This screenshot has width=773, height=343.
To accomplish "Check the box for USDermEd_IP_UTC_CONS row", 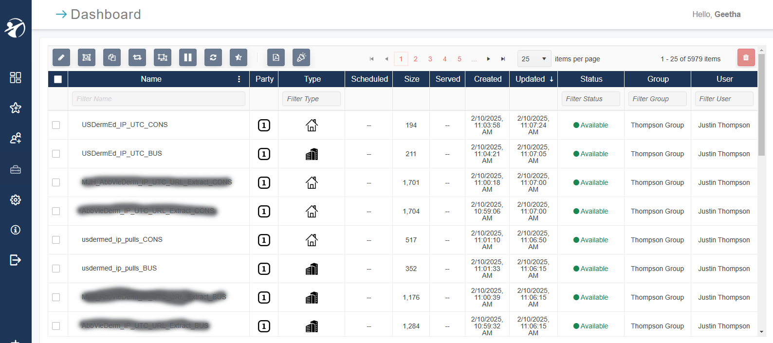I will (x=56, y=125).
